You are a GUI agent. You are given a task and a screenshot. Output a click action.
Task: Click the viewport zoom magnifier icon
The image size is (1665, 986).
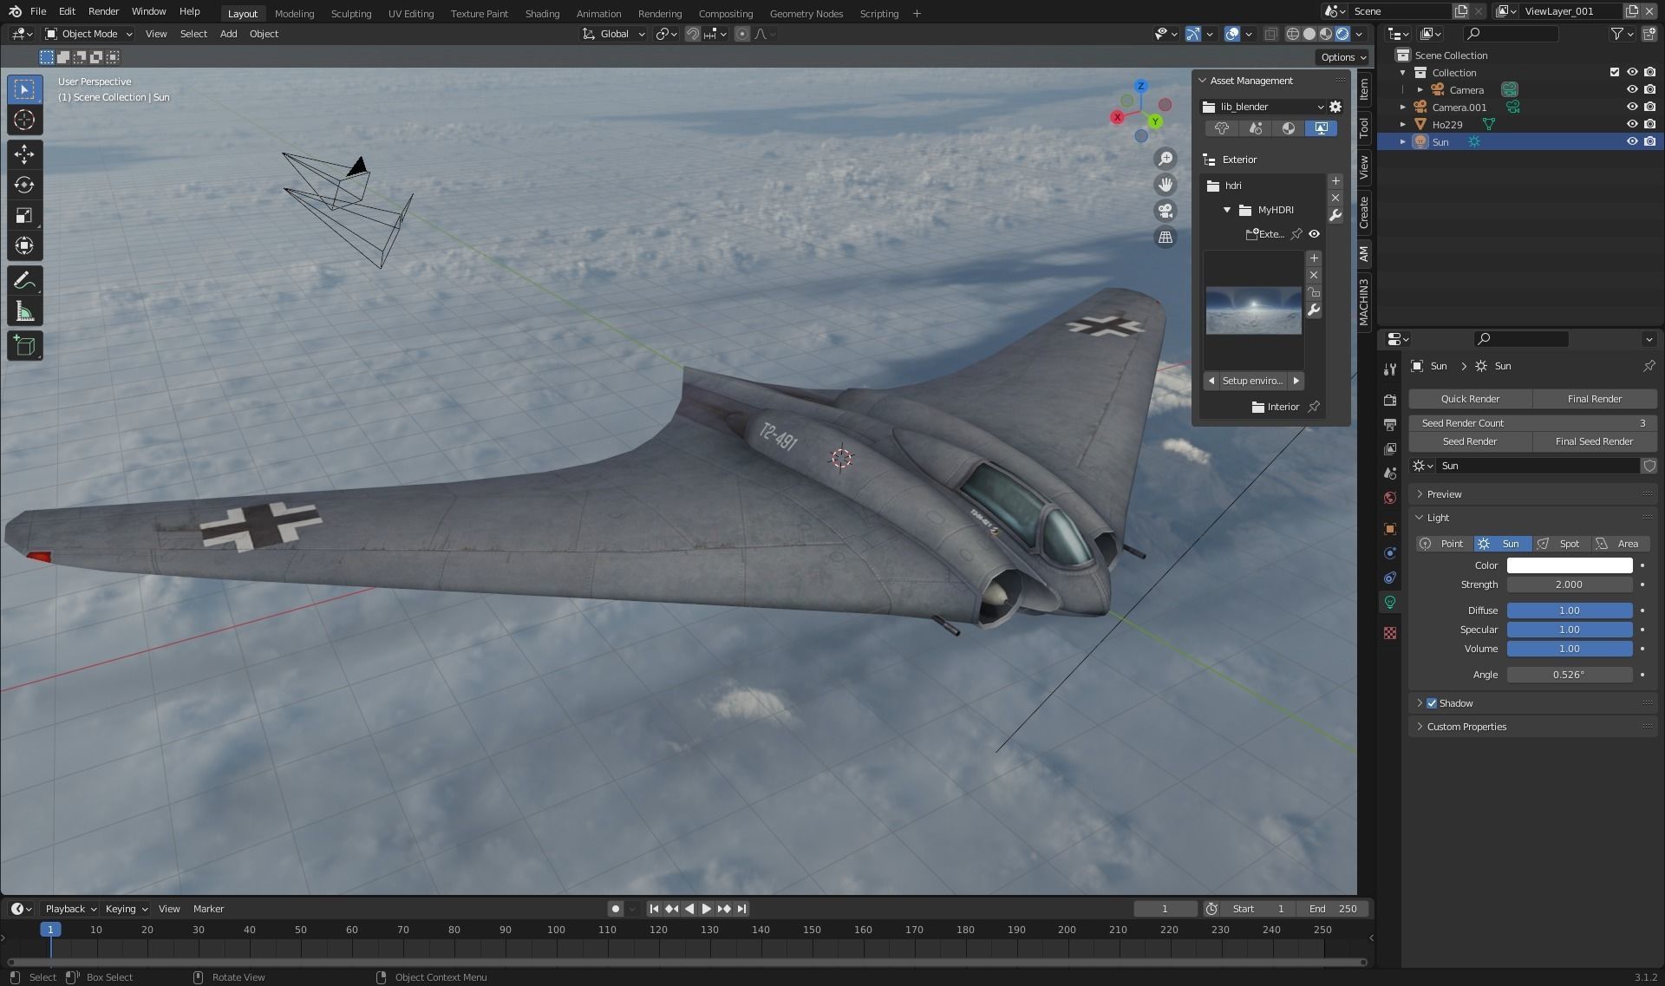[1165, 159]
